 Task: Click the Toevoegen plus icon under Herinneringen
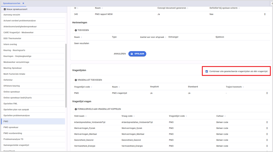click(76, 30)
